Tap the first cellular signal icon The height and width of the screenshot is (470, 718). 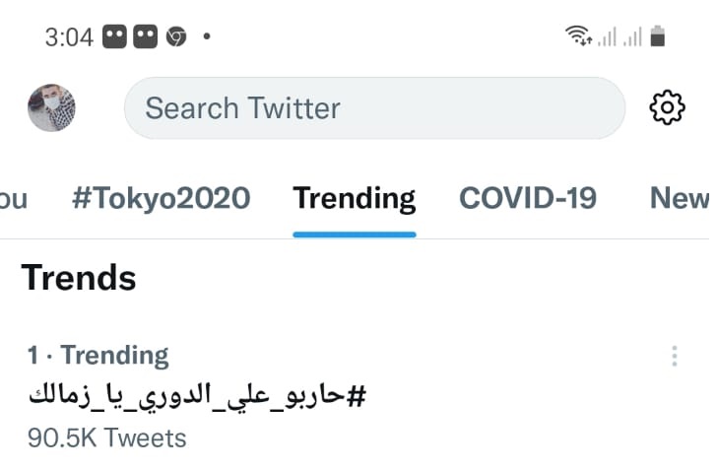click(607, 36)
